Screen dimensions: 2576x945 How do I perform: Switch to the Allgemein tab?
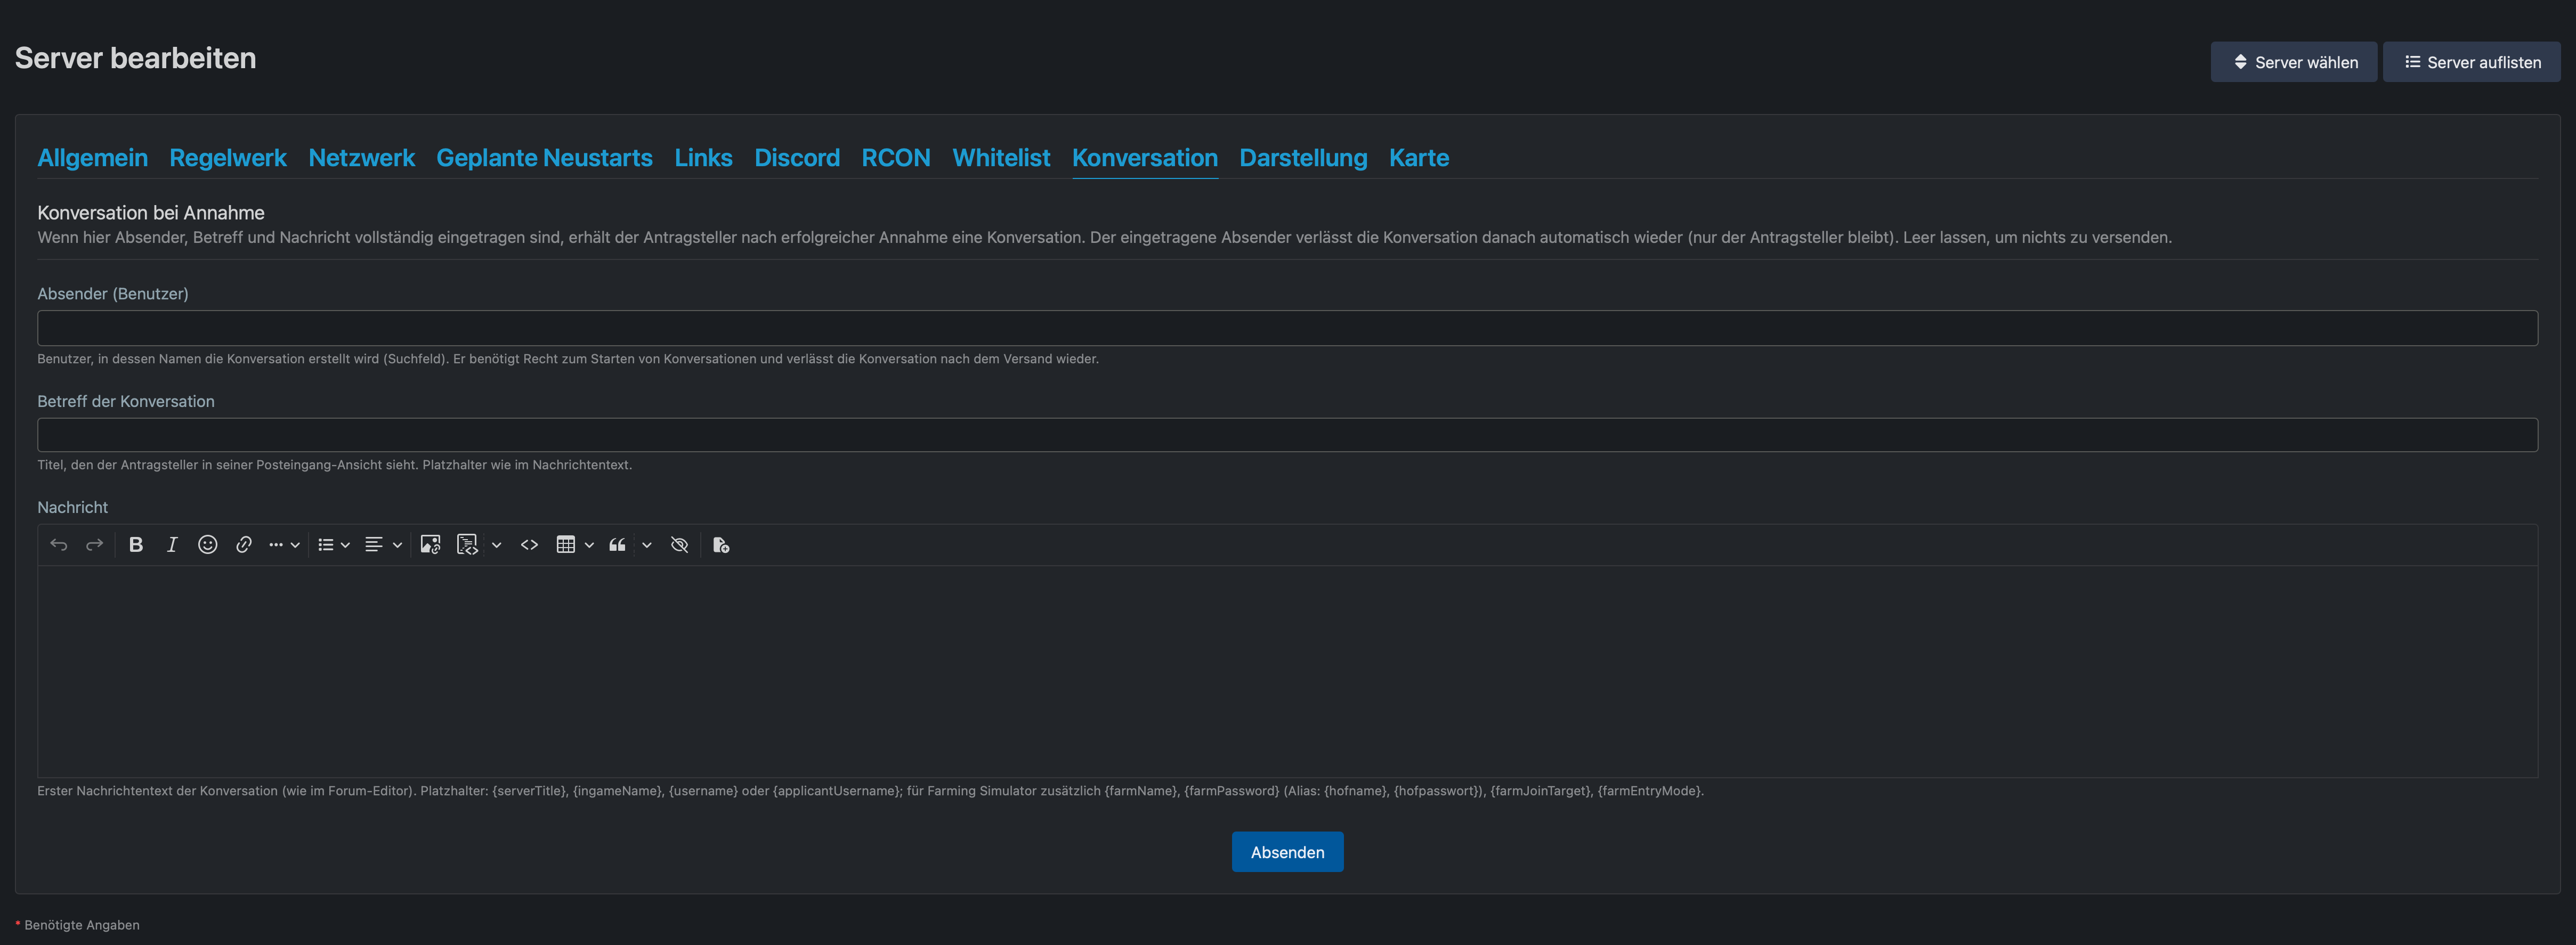click(x=93, y=158)
